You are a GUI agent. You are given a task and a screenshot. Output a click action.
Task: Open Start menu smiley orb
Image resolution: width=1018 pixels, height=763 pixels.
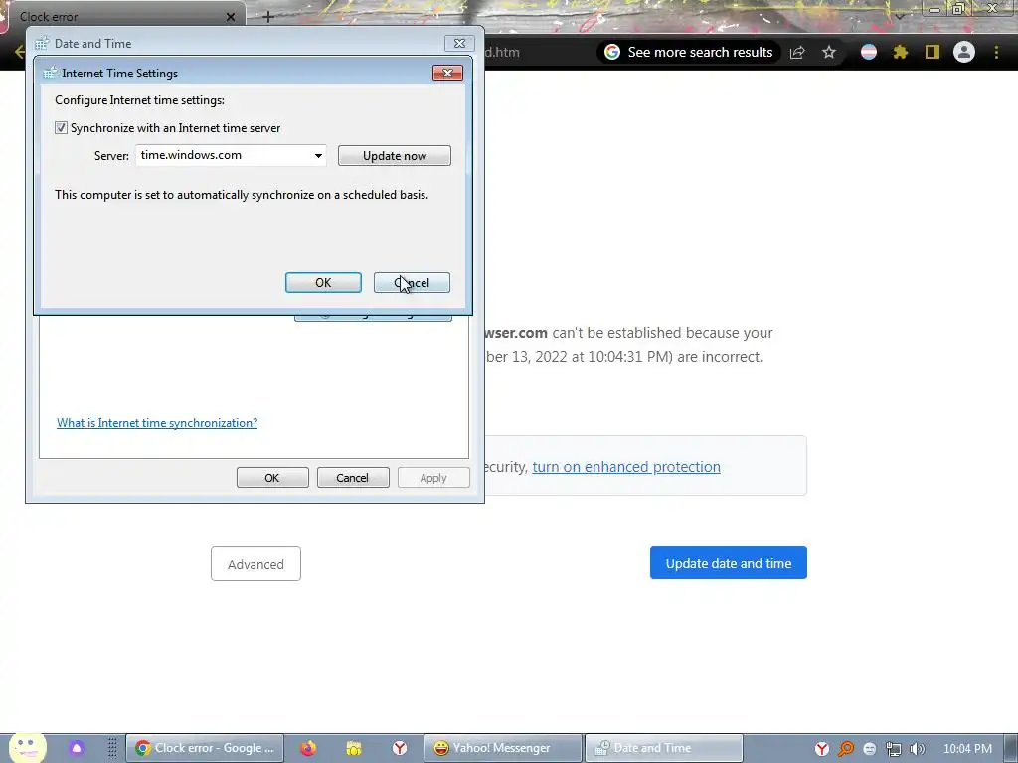pos(27,747)
